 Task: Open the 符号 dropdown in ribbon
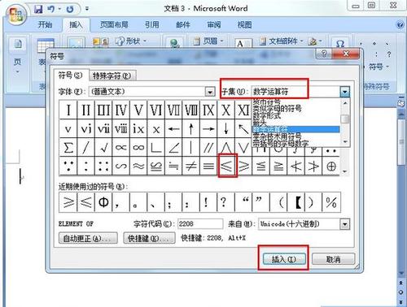click(379, 67)
